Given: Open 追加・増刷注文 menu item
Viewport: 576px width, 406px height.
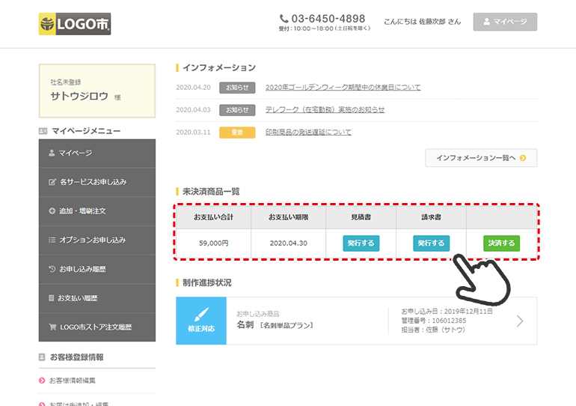Looking at the screenshot, I should (x=97, y=211).
